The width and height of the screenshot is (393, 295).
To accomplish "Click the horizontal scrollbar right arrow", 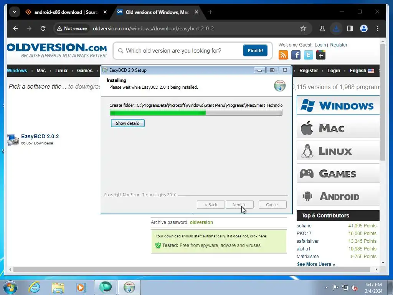I will [x=376, y=269].
